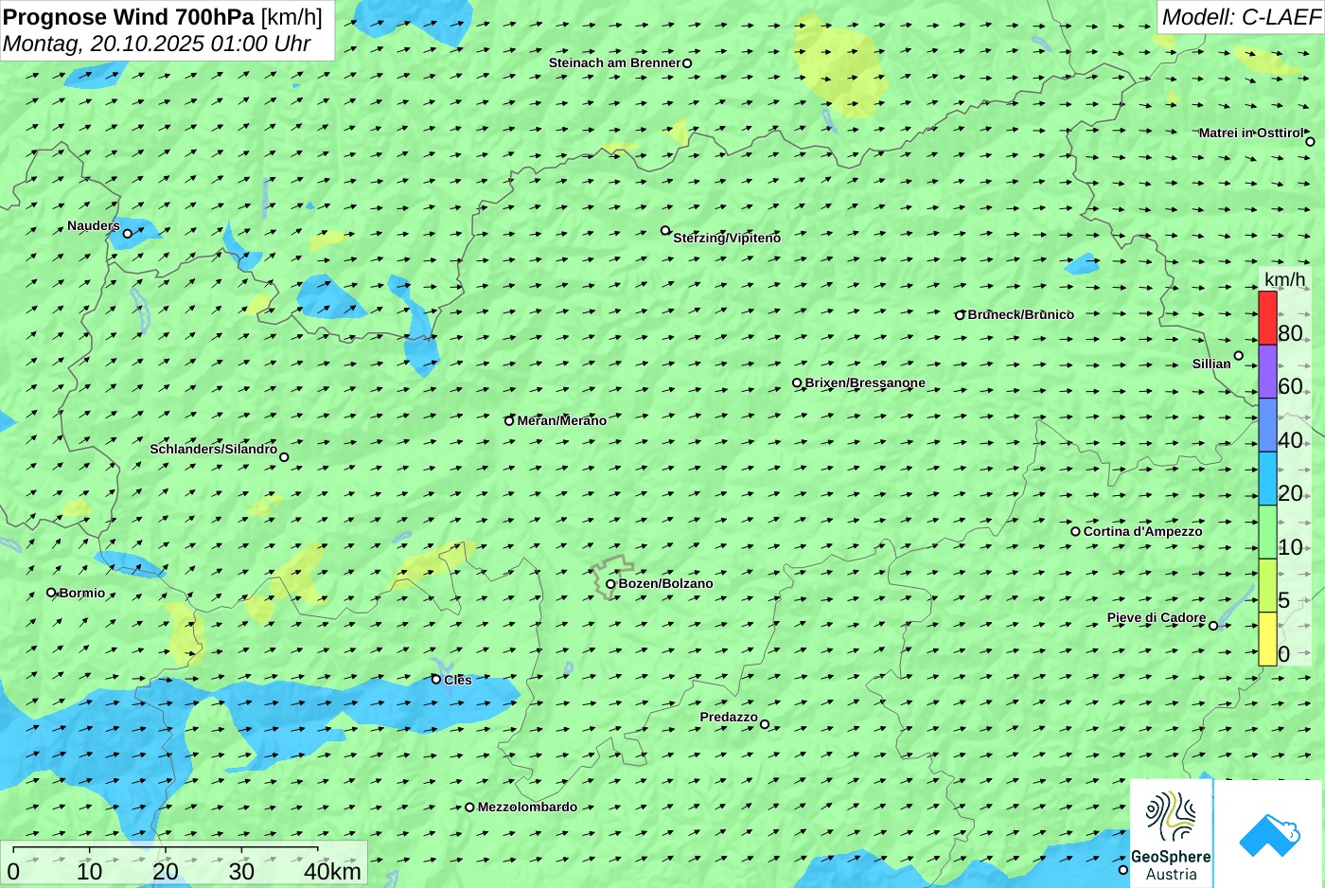1325x888 pixels.
Task: Select the purple 60 km/h legend color
Action: (x=1267, y=371)
